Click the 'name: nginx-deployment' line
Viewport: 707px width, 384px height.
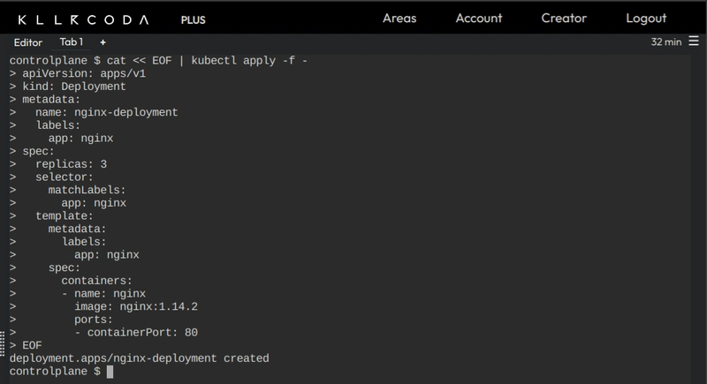coord(107,112)
